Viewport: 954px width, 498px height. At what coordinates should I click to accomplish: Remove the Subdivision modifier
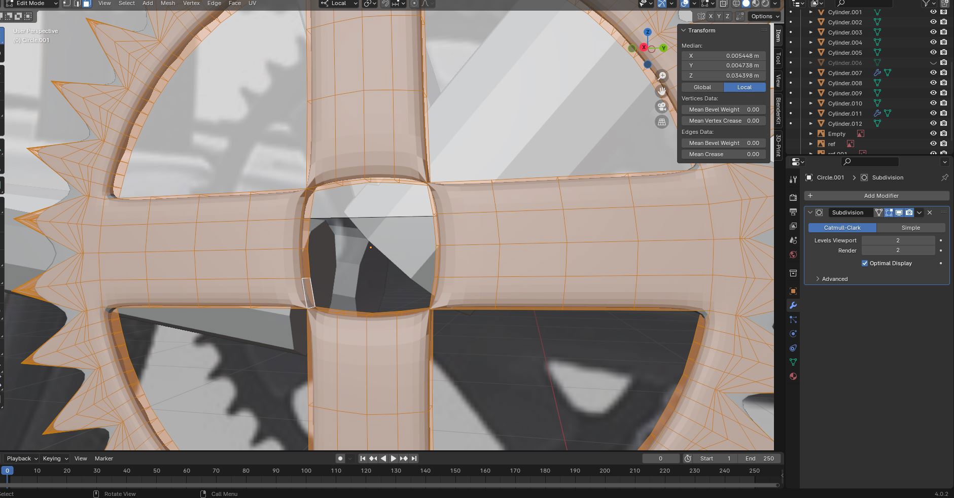point(930,212)
